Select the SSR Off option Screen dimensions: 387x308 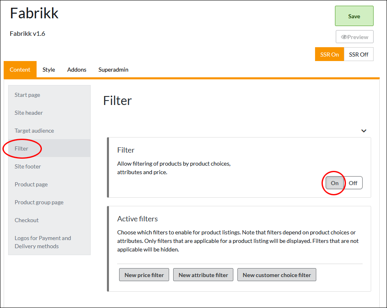click(x=359, y=55)
